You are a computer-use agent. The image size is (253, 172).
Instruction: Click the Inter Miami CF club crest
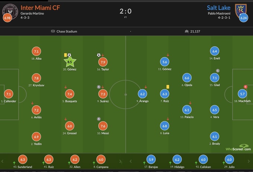[x=8, y=9]
